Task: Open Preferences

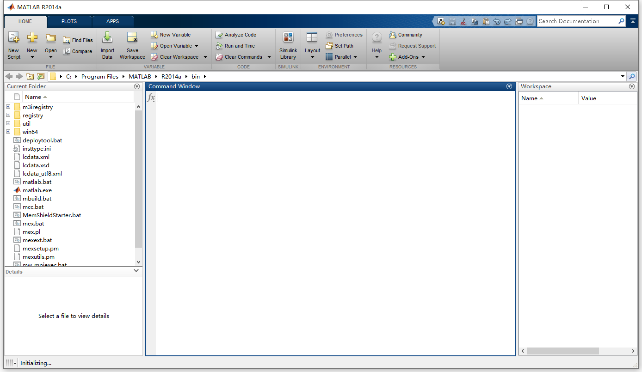Action: pyautogui.click(x=344, y=35)
